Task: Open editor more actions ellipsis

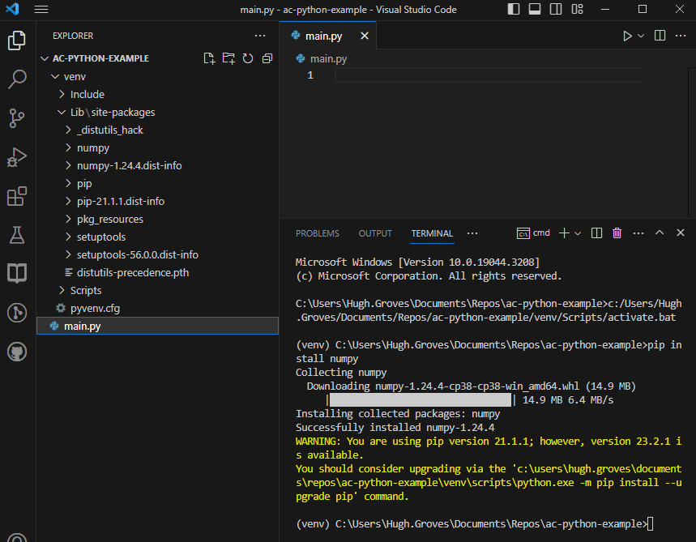Action: [x=681, y=36]
